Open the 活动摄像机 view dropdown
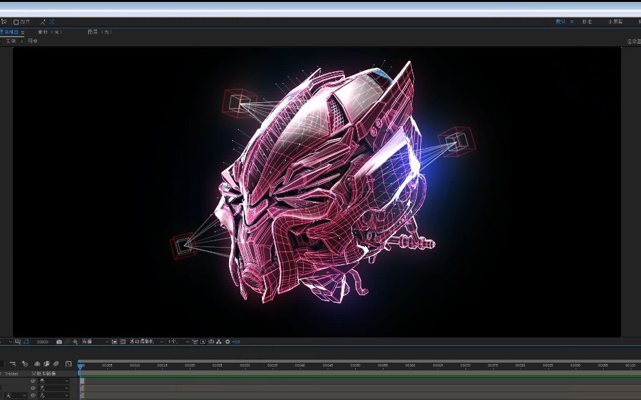This screenshot has width=641, height=400. (x=142, y=341)
